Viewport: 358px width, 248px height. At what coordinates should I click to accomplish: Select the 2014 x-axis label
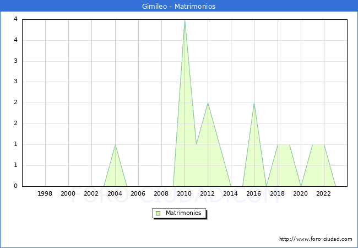click(x=230, y=193)
